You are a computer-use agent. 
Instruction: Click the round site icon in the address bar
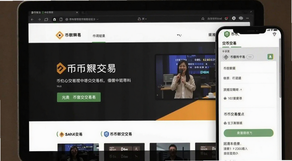(67, 19)
